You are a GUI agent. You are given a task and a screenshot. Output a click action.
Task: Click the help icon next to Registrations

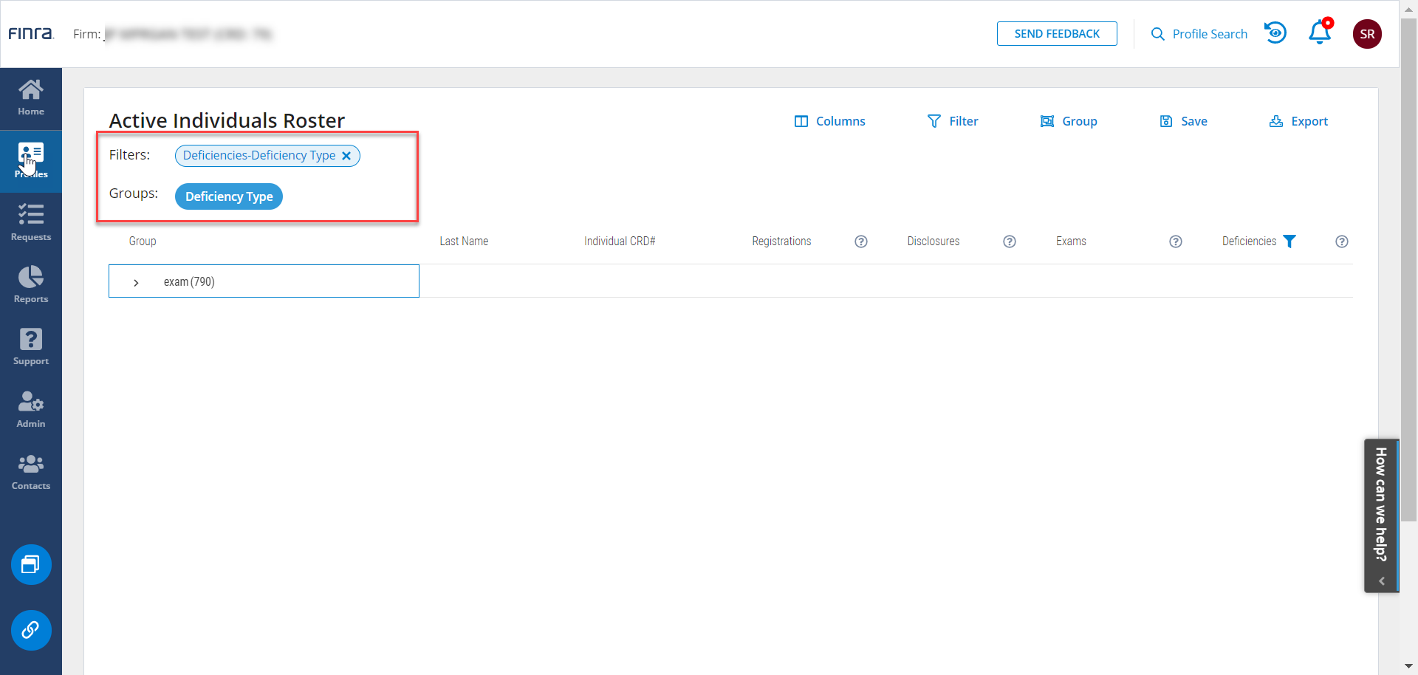860,241
